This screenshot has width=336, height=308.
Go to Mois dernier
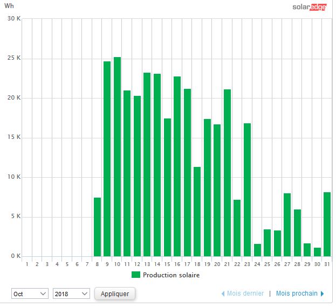click(x=245, y=293)
